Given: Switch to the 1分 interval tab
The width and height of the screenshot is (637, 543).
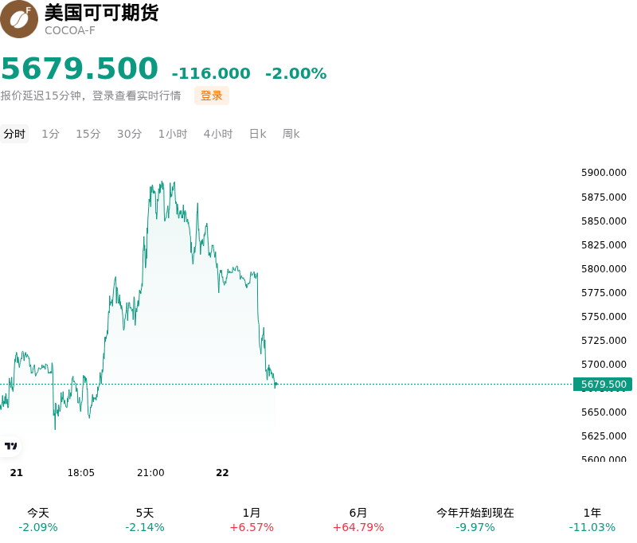Looking at the screenshot, I should point(50,134).
